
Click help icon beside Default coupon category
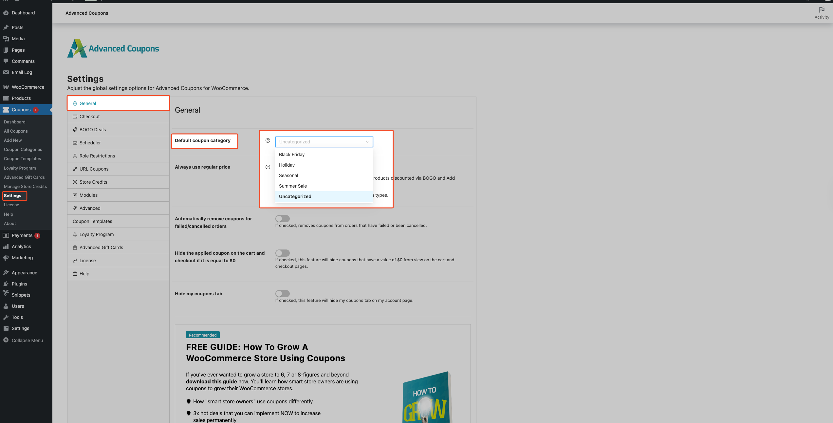pos(268,141)
